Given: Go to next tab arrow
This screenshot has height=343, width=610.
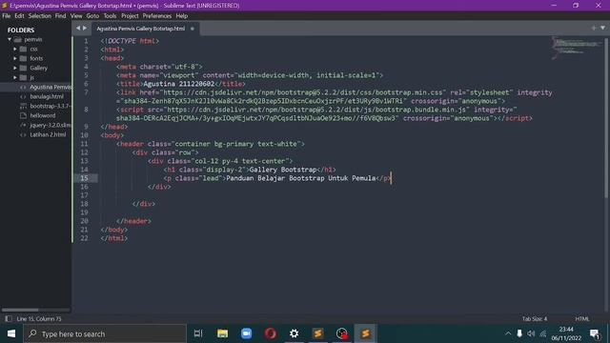Looking at the screenshot, I should click(85, 28).
